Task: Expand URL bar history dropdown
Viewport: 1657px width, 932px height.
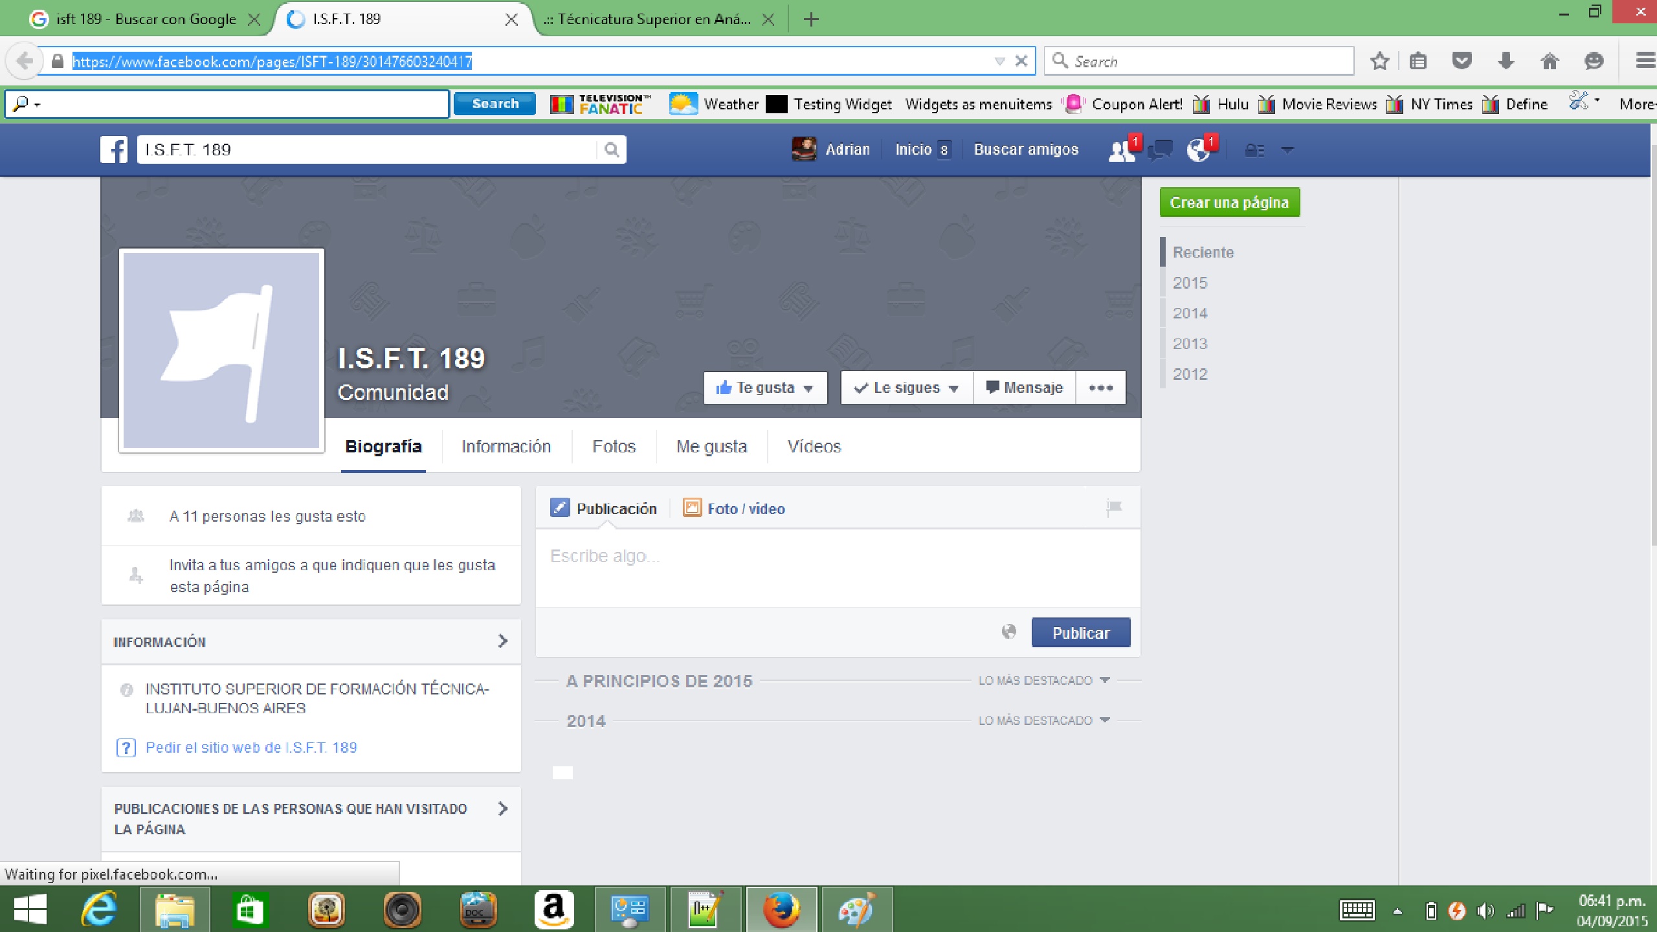Action: click(999, 61)
